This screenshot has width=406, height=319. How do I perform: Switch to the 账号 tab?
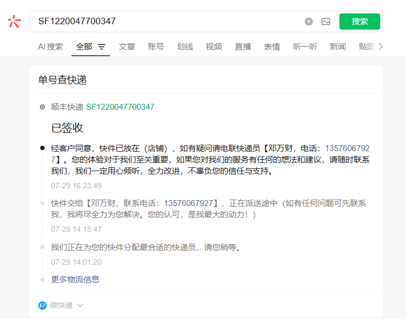click(156, 47)
